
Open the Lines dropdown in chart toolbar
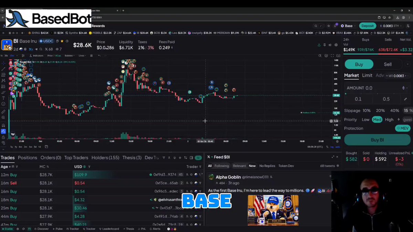point(82,56)
